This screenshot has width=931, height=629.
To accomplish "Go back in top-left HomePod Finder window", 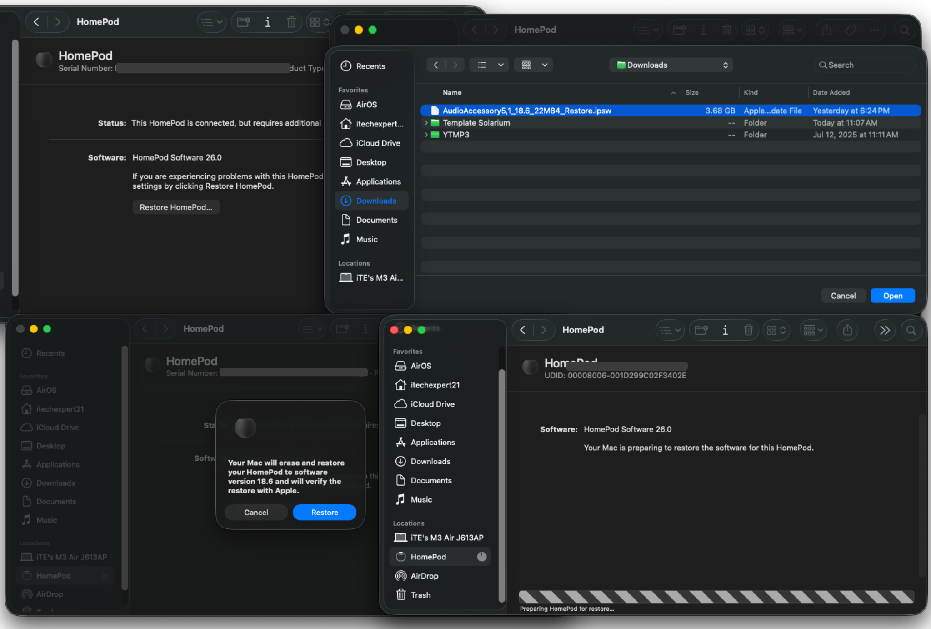I will [37, 22].
